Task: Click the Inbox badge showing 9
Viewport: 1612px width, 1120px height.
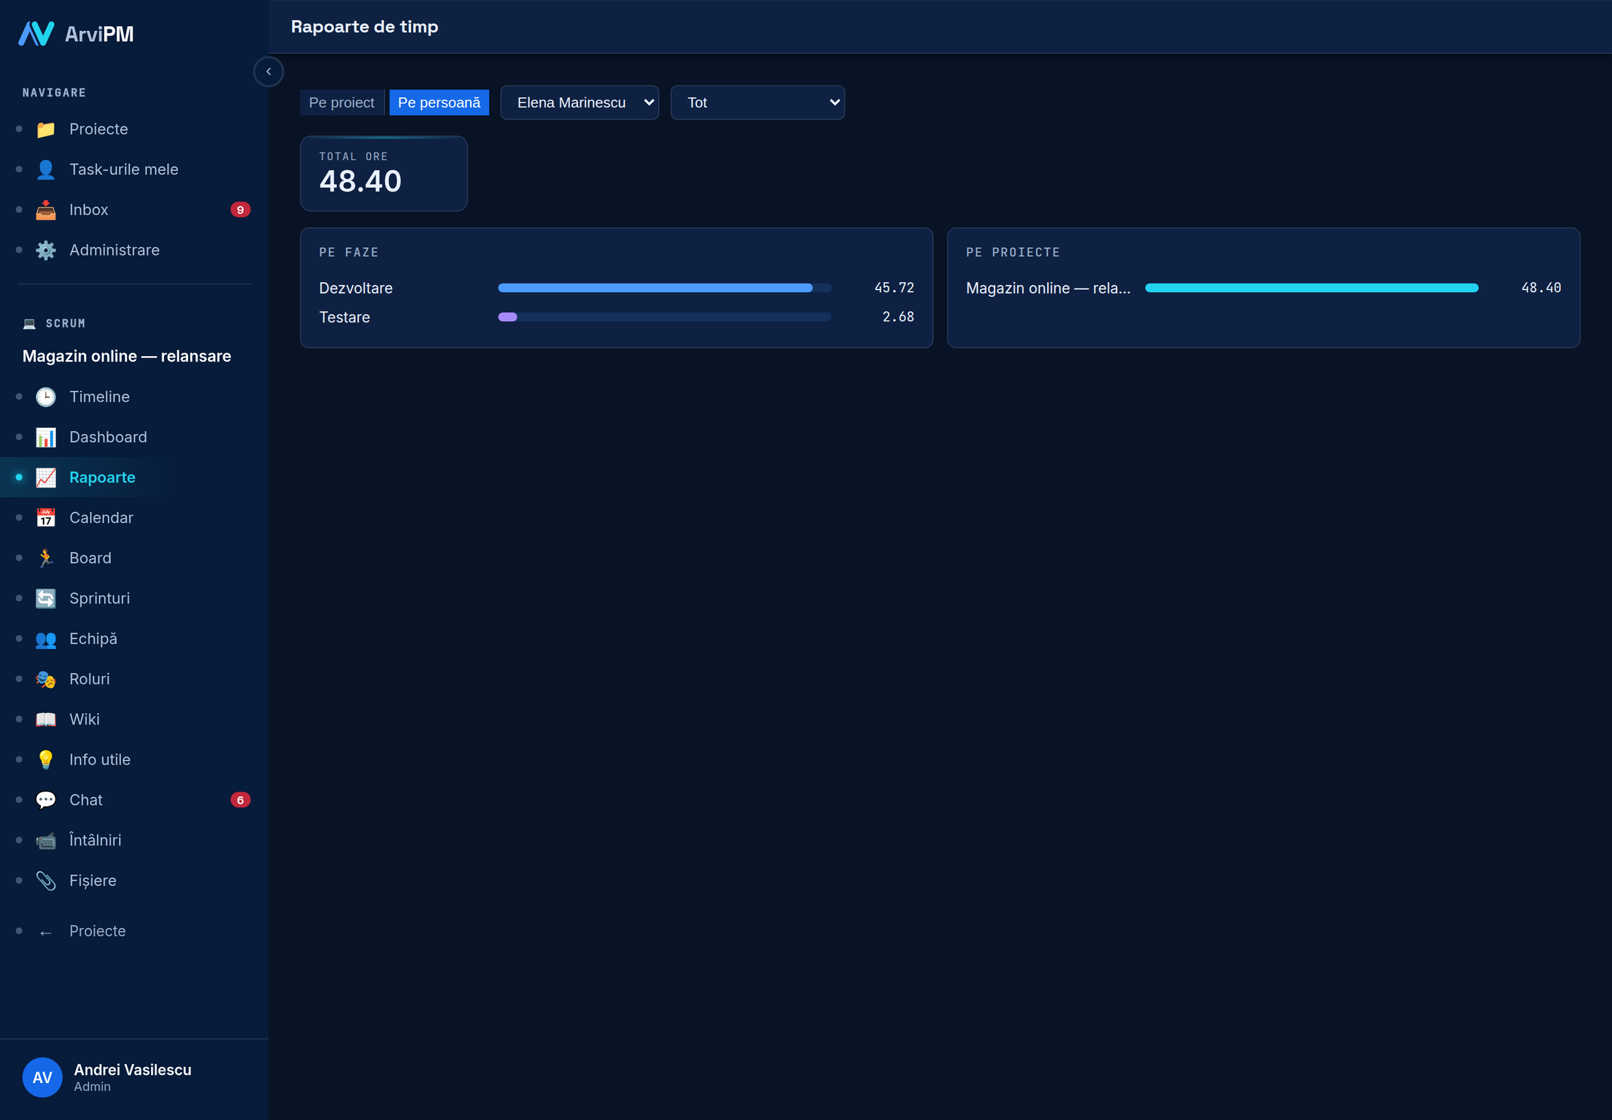Action: point(240,210)
